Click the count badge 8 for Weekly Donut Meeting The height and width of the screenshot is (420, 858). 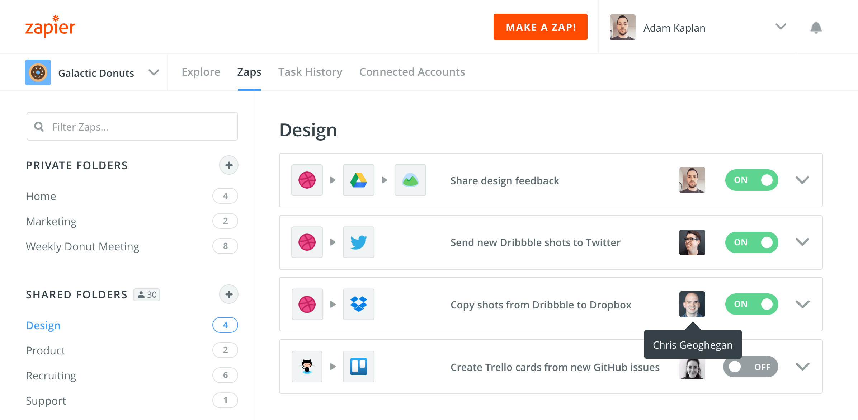point(225,246)
